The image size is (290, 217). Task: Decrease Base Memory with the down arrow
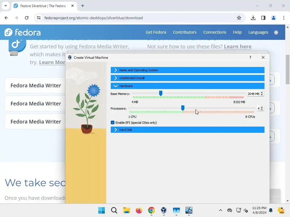(262, 95)
